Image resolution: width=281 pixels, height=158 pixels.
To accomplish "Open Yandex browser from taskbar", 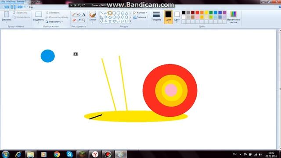I will [95, 154].
